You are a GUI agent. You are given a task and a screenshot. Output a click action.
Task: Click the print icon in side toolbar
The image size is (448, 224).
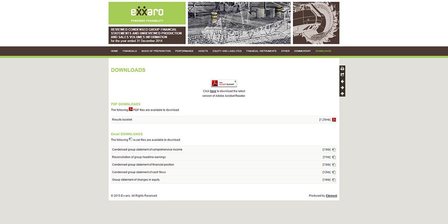point(342,68)
